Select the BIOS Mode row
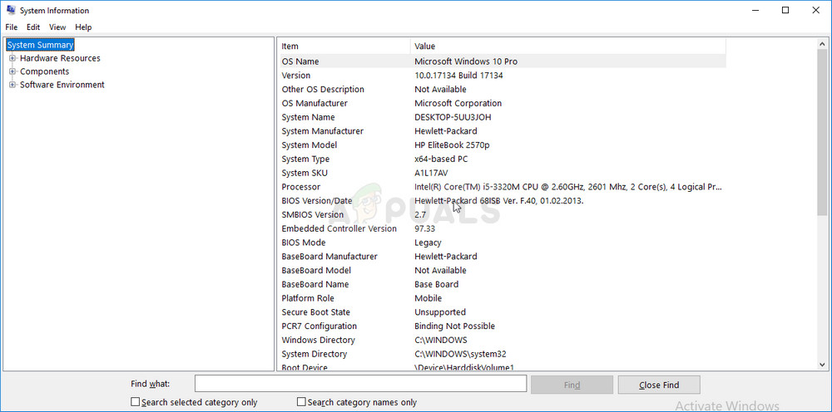The height and width of the screenshot is (412, 832). point(499,243)
